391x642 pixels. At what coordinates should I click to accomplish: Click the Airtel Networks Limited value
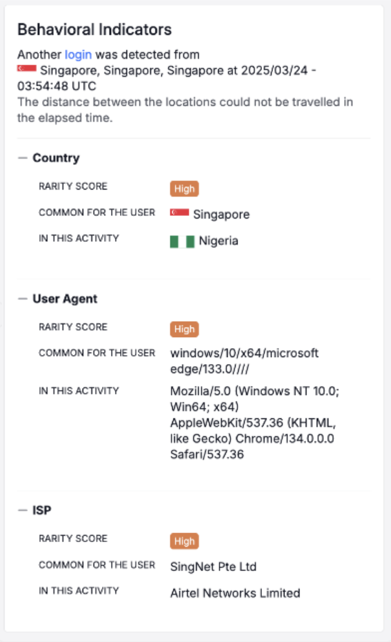tap(235, 592)
